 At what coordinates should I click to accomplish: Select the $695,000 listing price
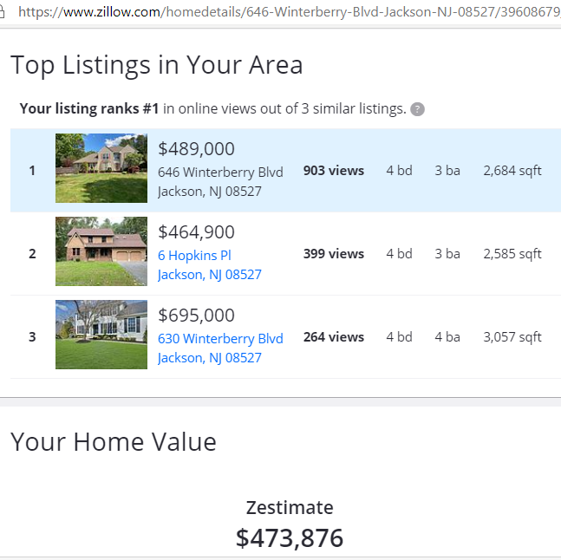coord(196,316)
